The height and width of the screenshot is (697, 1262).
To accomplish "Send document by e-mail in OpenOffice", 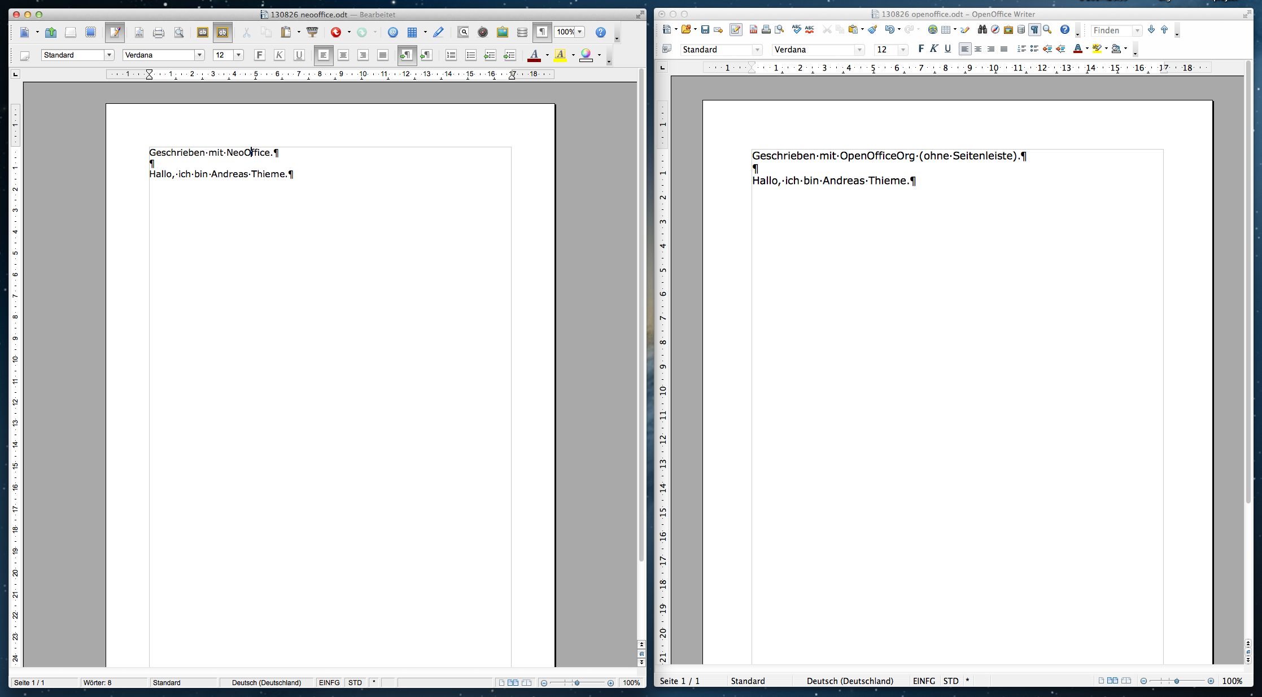I will coord(718,30).
